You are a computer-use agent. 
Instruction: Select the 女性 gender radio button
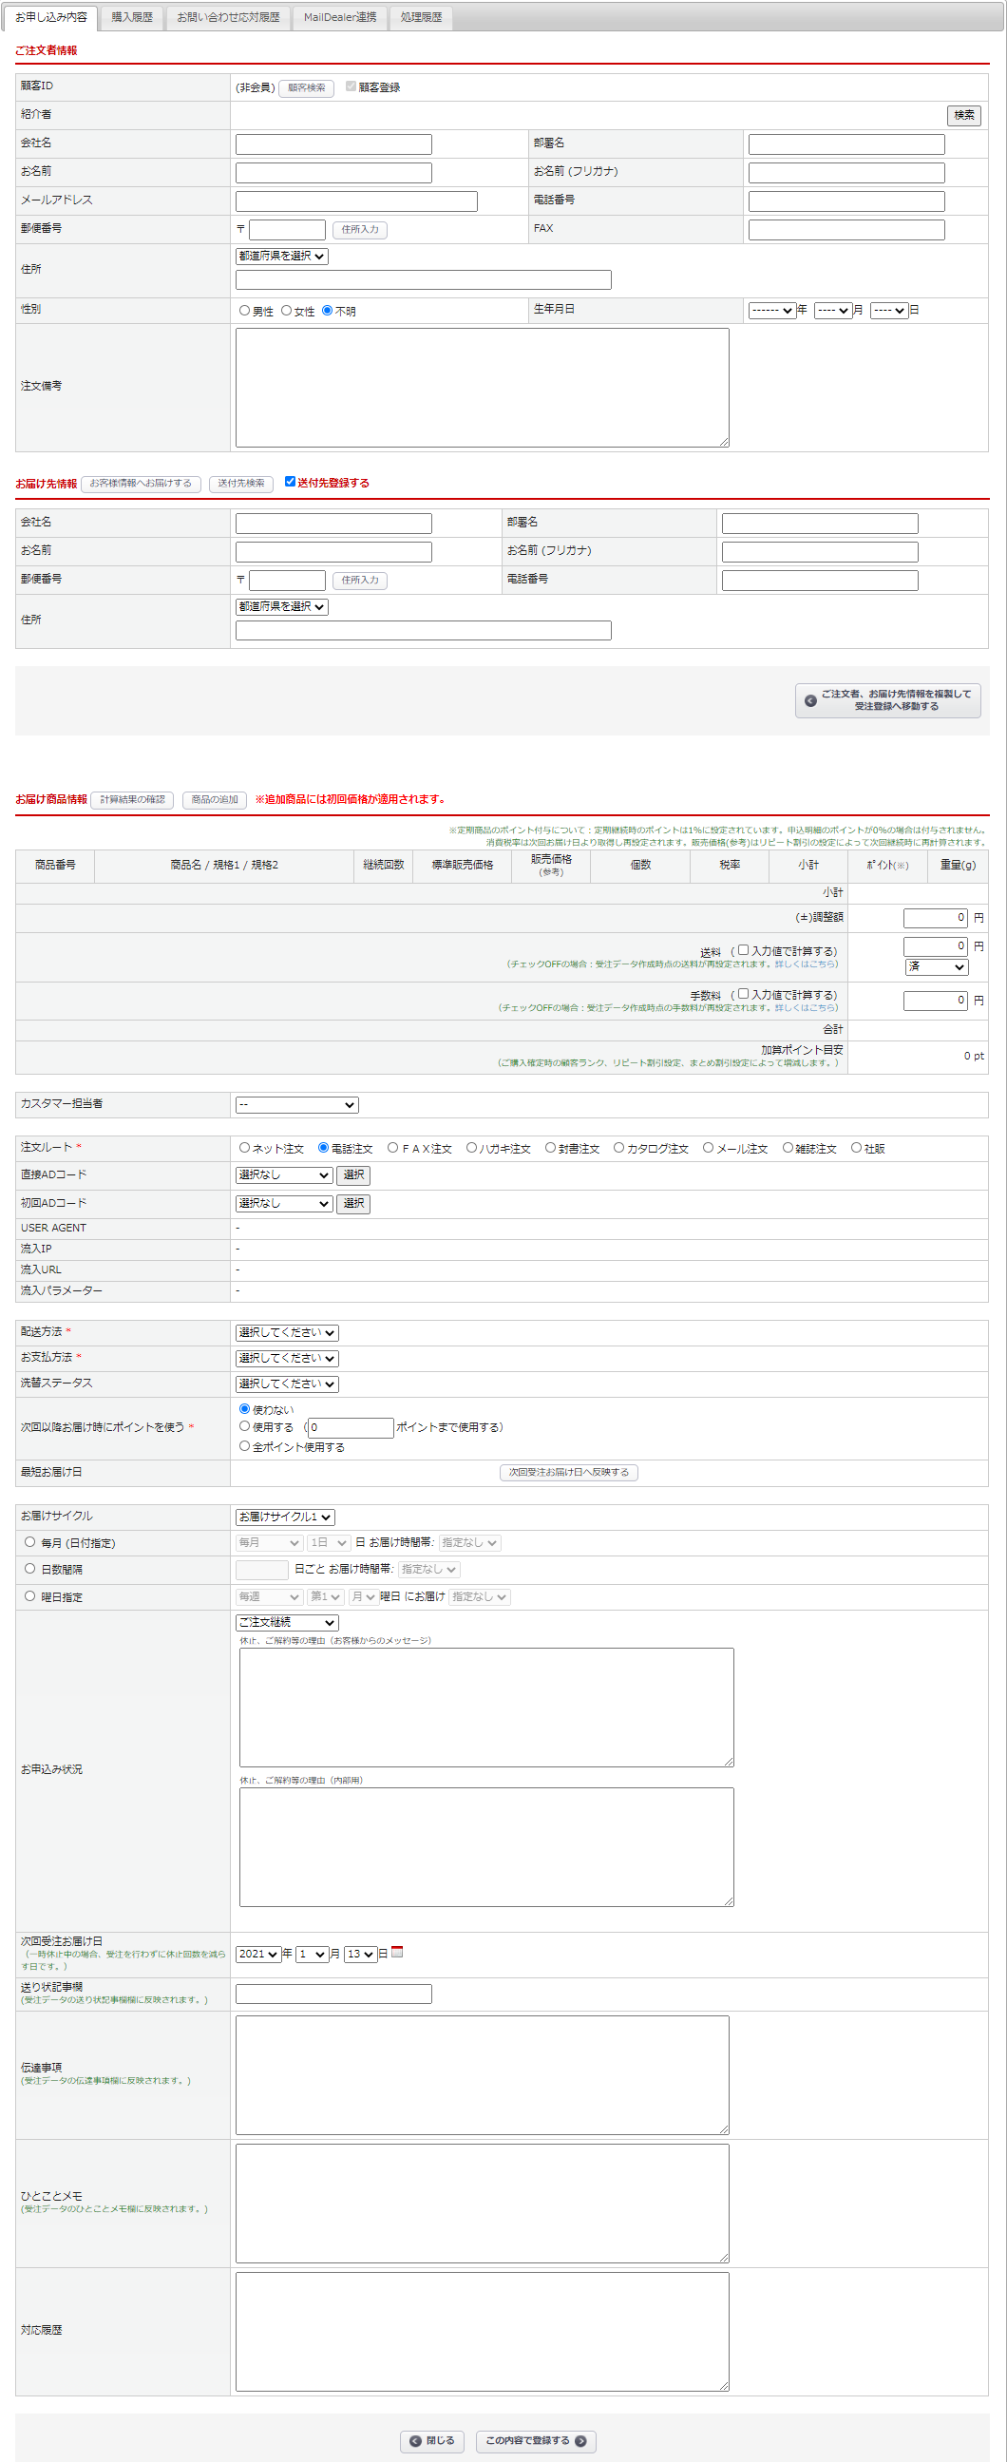pos(287,311)
